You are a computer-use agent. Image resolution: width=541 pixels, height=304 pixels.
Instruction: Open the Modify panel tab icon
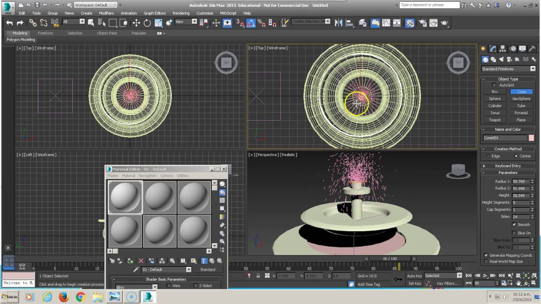point(493,49)
